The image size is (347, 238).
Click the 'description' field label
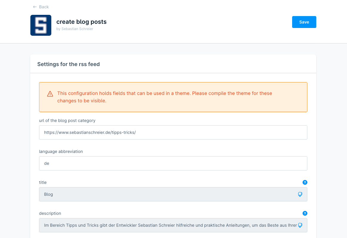point(50,213)
